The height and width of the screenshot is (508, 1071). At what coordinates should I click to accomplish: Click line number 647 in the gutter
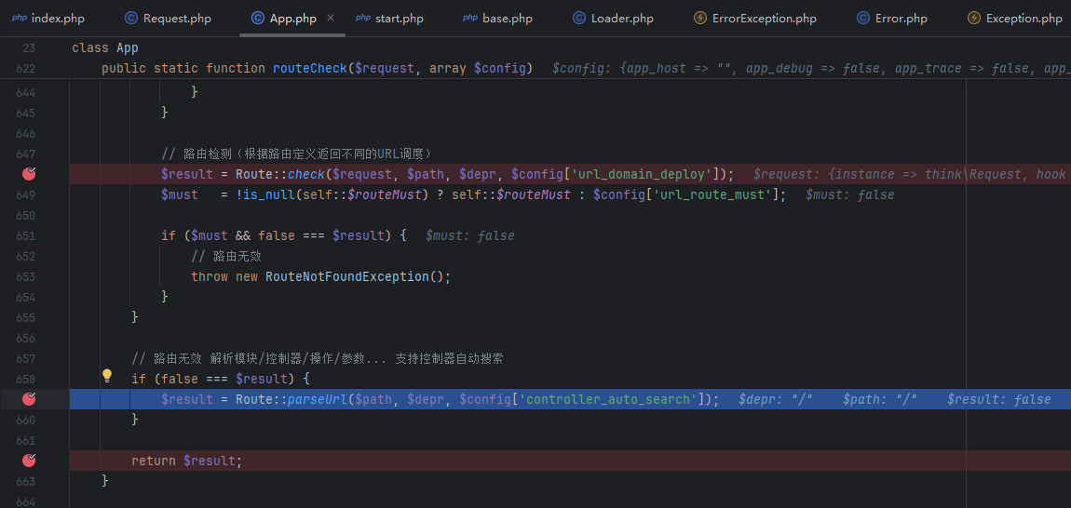pos(24,154)
